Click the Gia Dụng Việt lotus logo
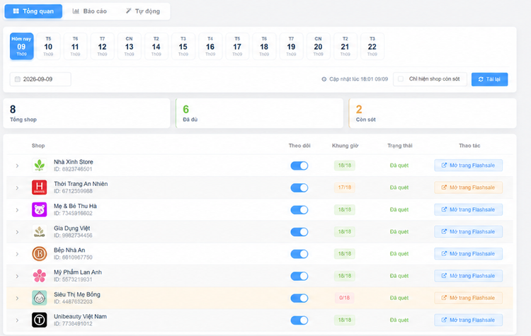Screen dimensions: 531x336 coord(39,232)
